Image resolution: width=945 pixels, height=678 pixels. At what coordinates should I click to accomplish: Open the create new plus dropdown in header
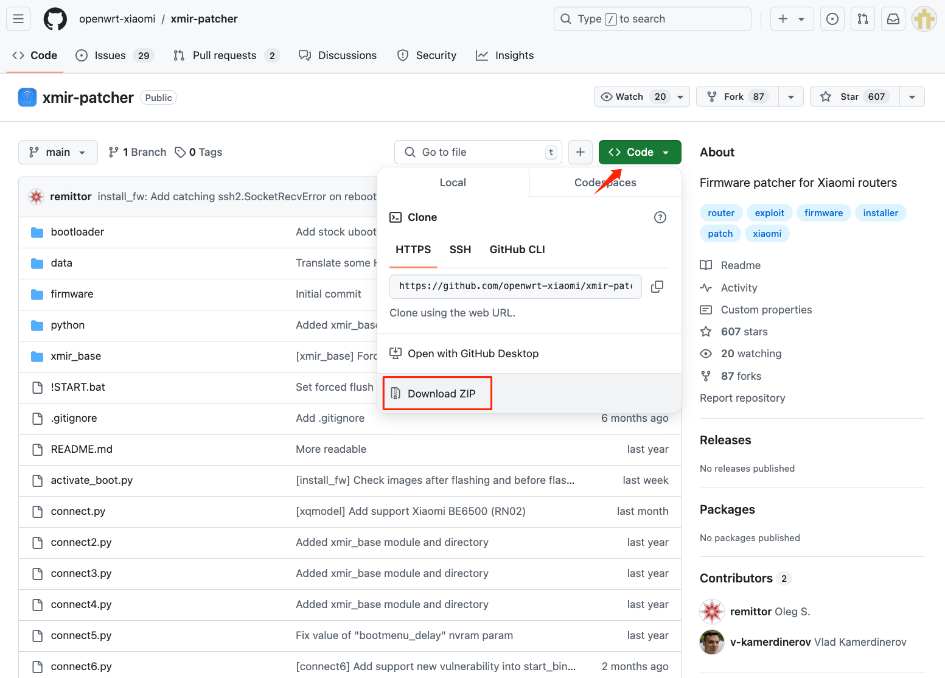pyautogui.click(x=792, y=19)
